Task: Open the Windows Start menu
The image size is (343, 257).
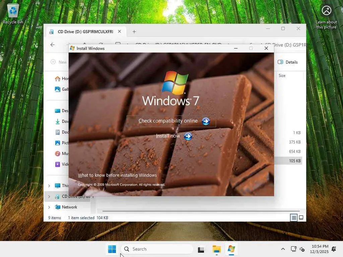Action: point(112,249)
